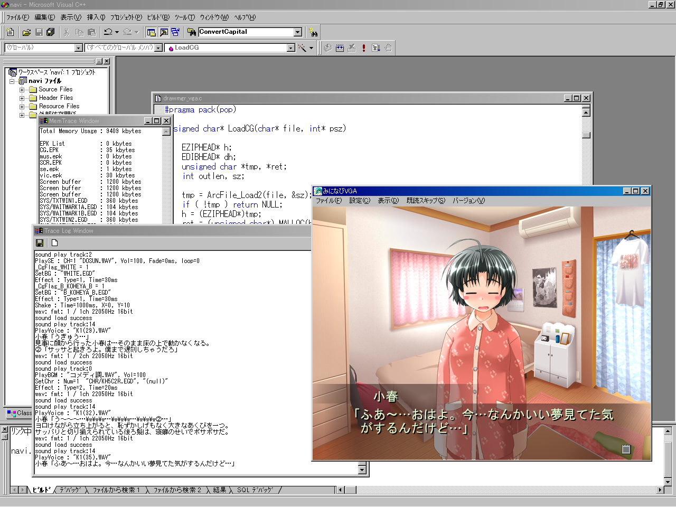
Task: Open the game window Version menu
Action: [x=468, y=201]
